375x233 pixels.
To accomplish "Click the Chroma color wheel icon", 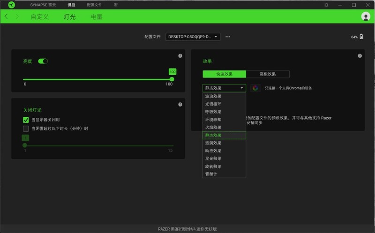I will tap(255, 88).
